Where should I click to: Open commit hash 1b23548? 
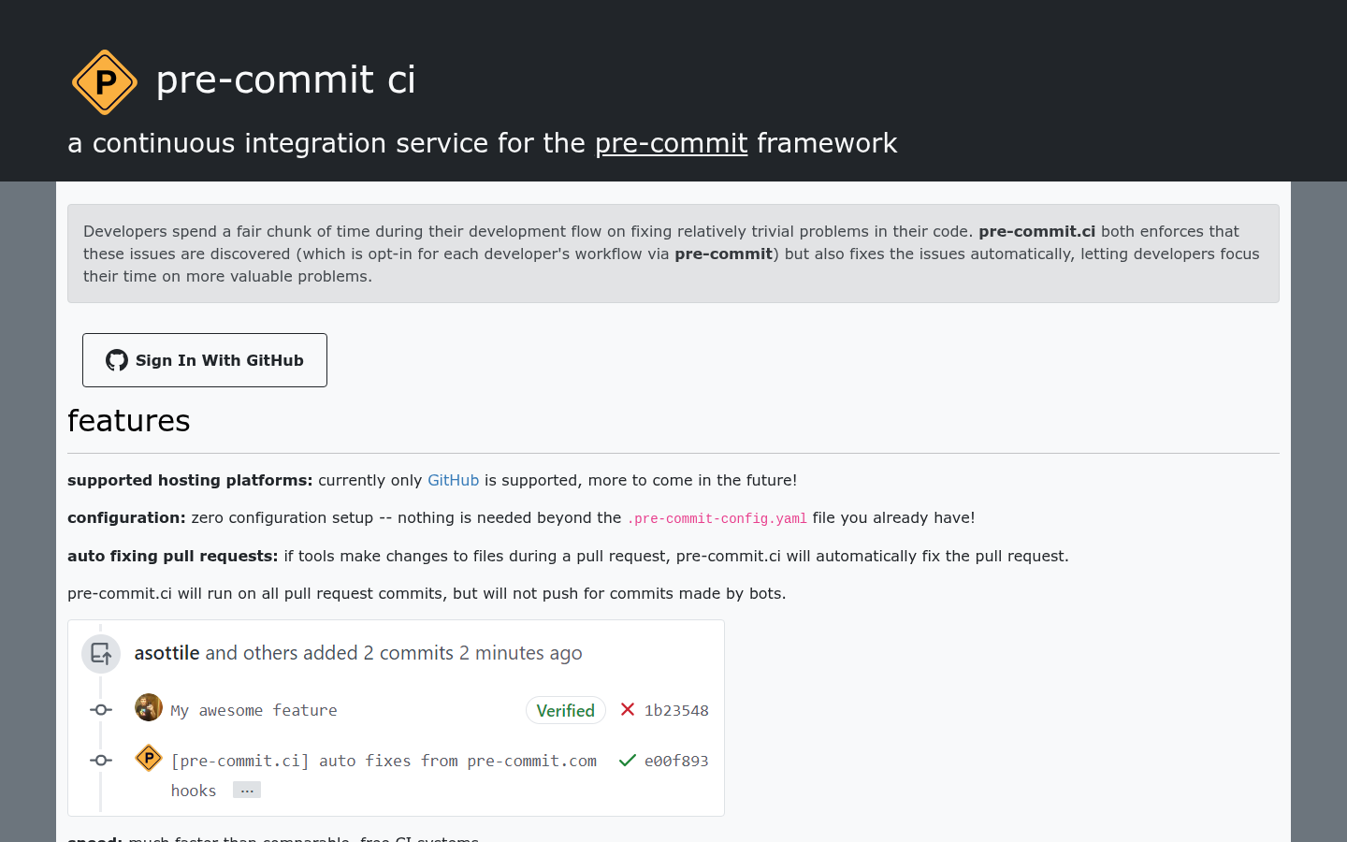[676, 711]
